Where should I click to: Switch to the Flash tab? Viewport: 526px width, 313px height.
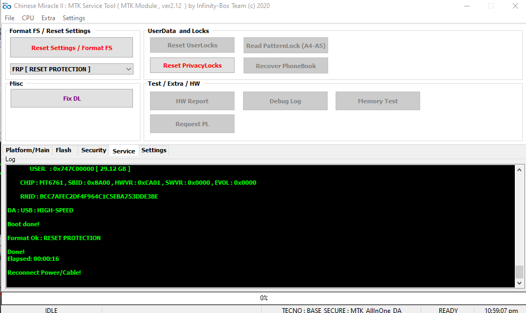point(63,150)
